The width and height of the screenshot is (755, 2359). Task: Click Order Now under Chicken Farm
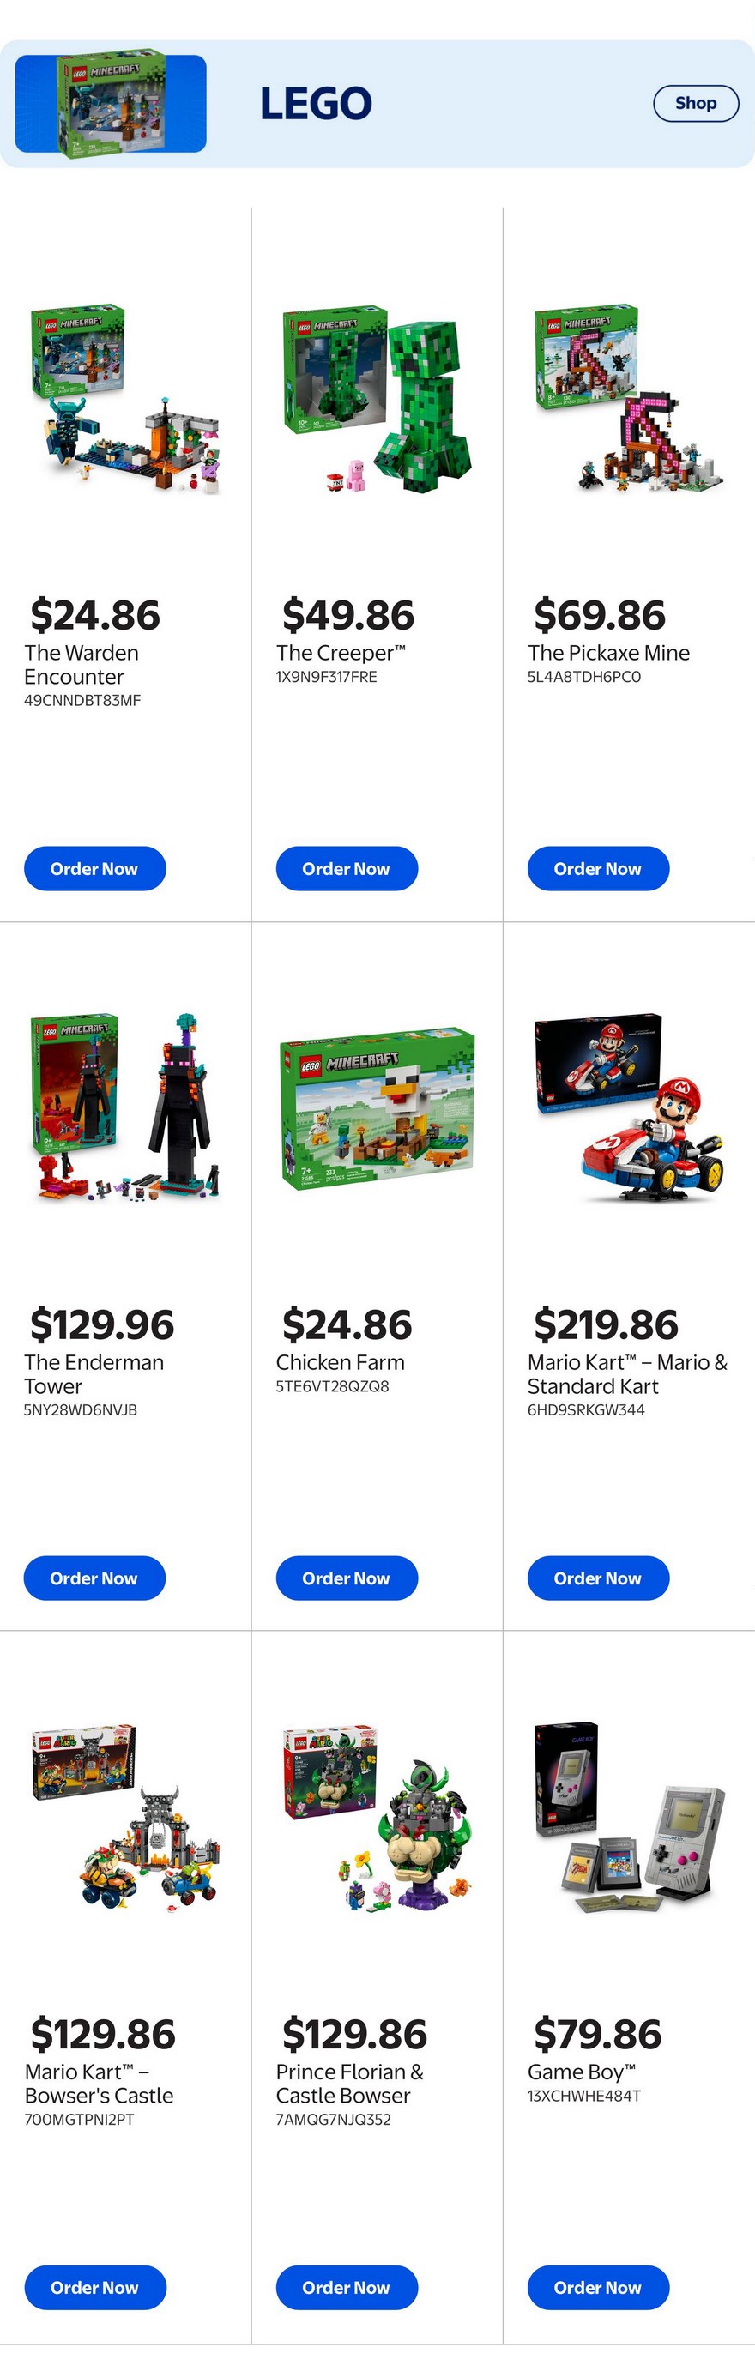click(x=347, y=1578)
